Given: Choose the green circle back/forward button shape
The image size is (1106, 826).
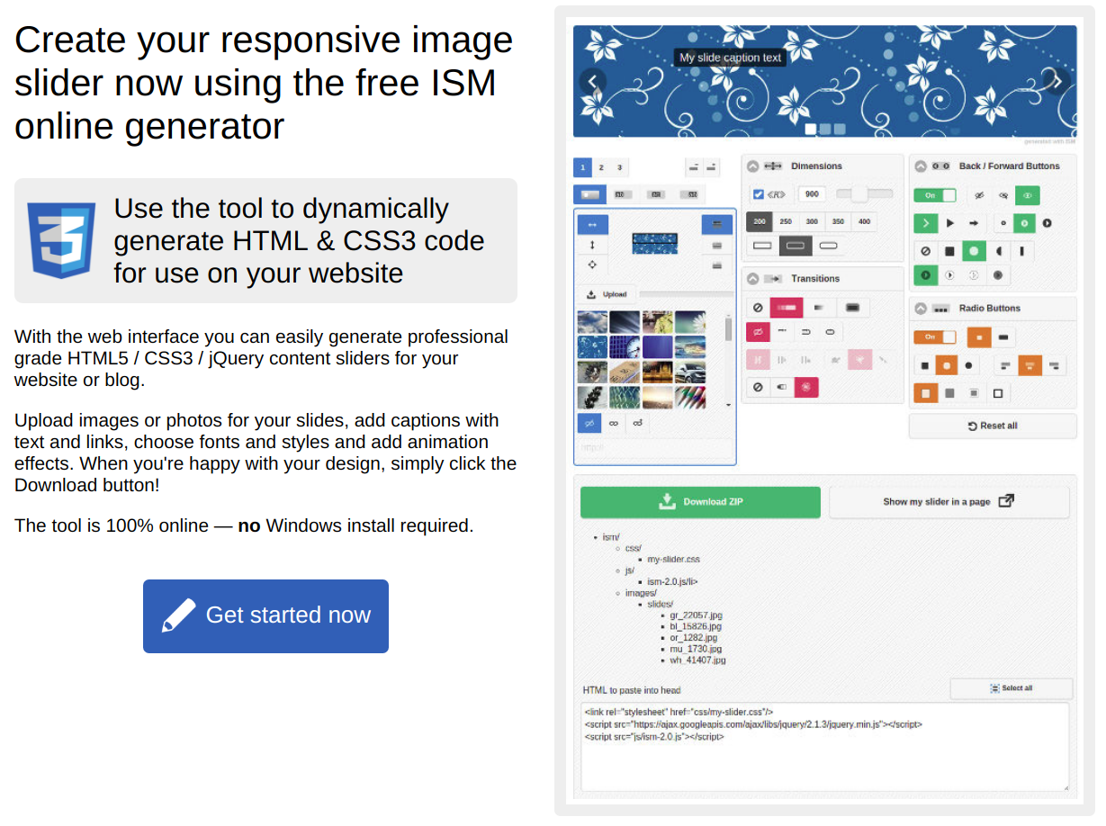Looking at the screenshot, I should (x=973, y=250).
